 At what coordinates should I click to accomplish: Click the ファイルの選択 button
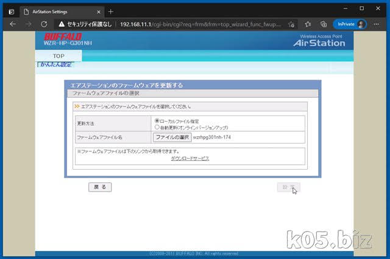(x=172, y=137)
